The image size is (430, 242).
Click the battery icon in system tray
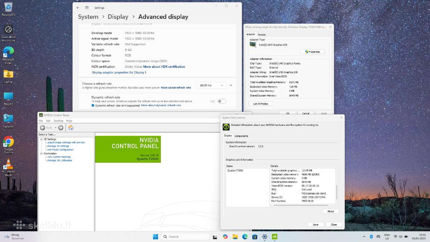(x=407, y=237)
